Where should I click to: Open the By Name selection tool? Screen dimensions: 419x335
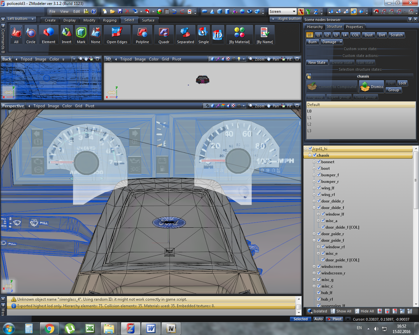click(264, 35)
